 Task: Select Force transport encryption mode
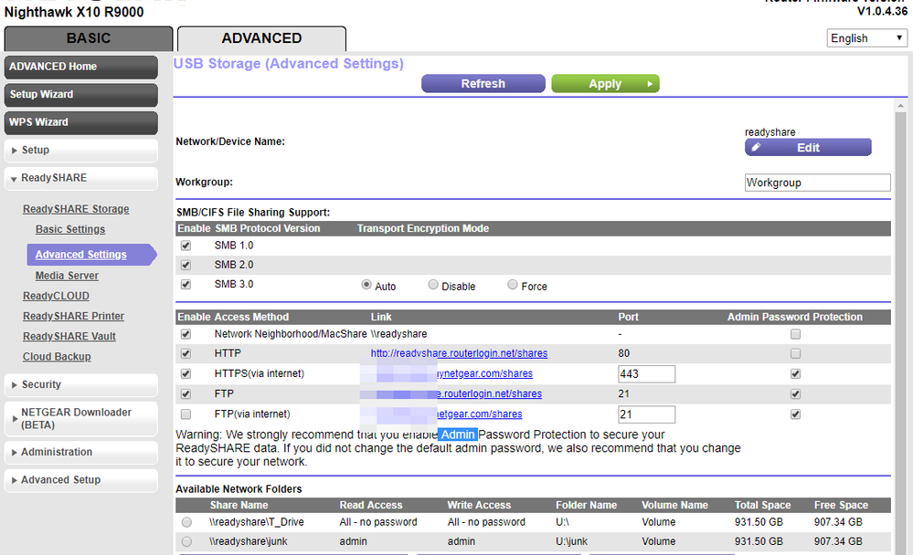tap(512, 284)
